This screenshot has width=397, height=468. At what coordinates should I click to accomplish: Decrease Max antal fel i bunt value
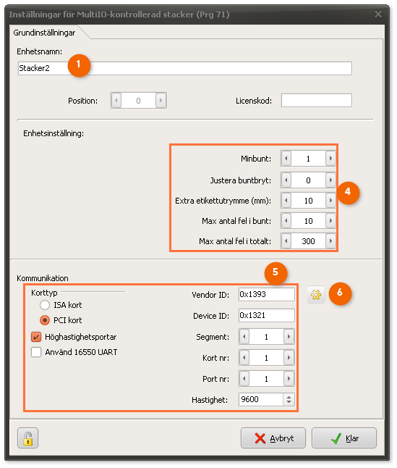(x=286, y=221)
